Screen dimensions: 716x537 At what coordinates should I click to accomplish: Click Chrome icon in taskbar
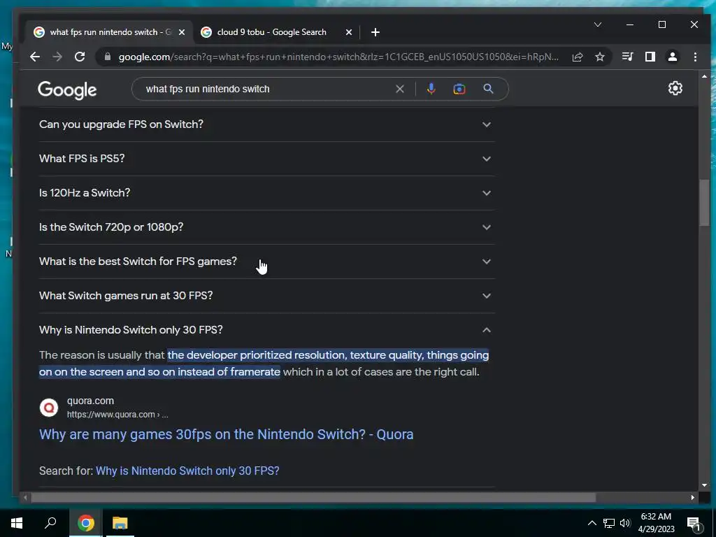pyautogui.click(x=86, y=523)
